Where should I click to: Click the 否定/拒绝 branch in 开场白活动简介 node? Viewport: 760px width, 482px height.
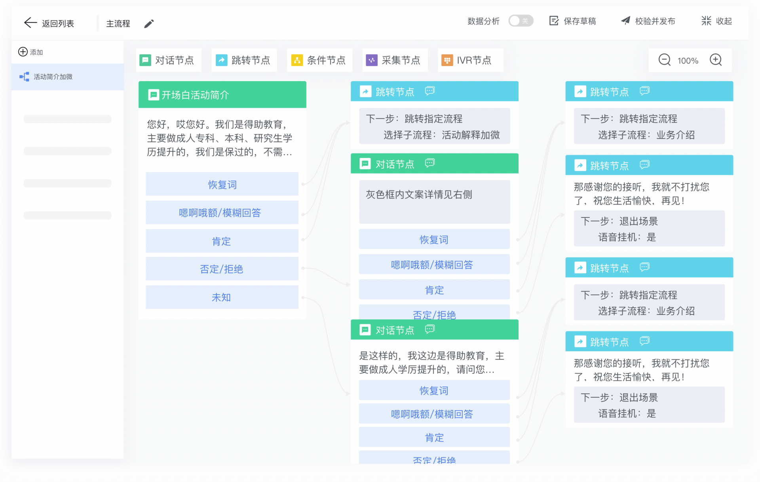point(222,269)
